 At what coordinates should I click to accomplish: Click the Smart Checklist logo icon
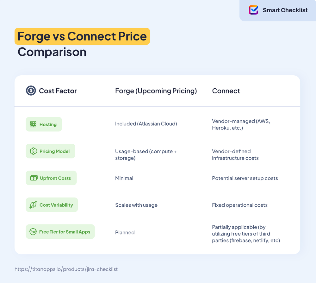pyautogui.click(x=253, y=10)
